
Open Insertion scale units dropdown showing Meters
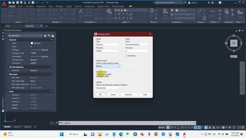(108, 66)
